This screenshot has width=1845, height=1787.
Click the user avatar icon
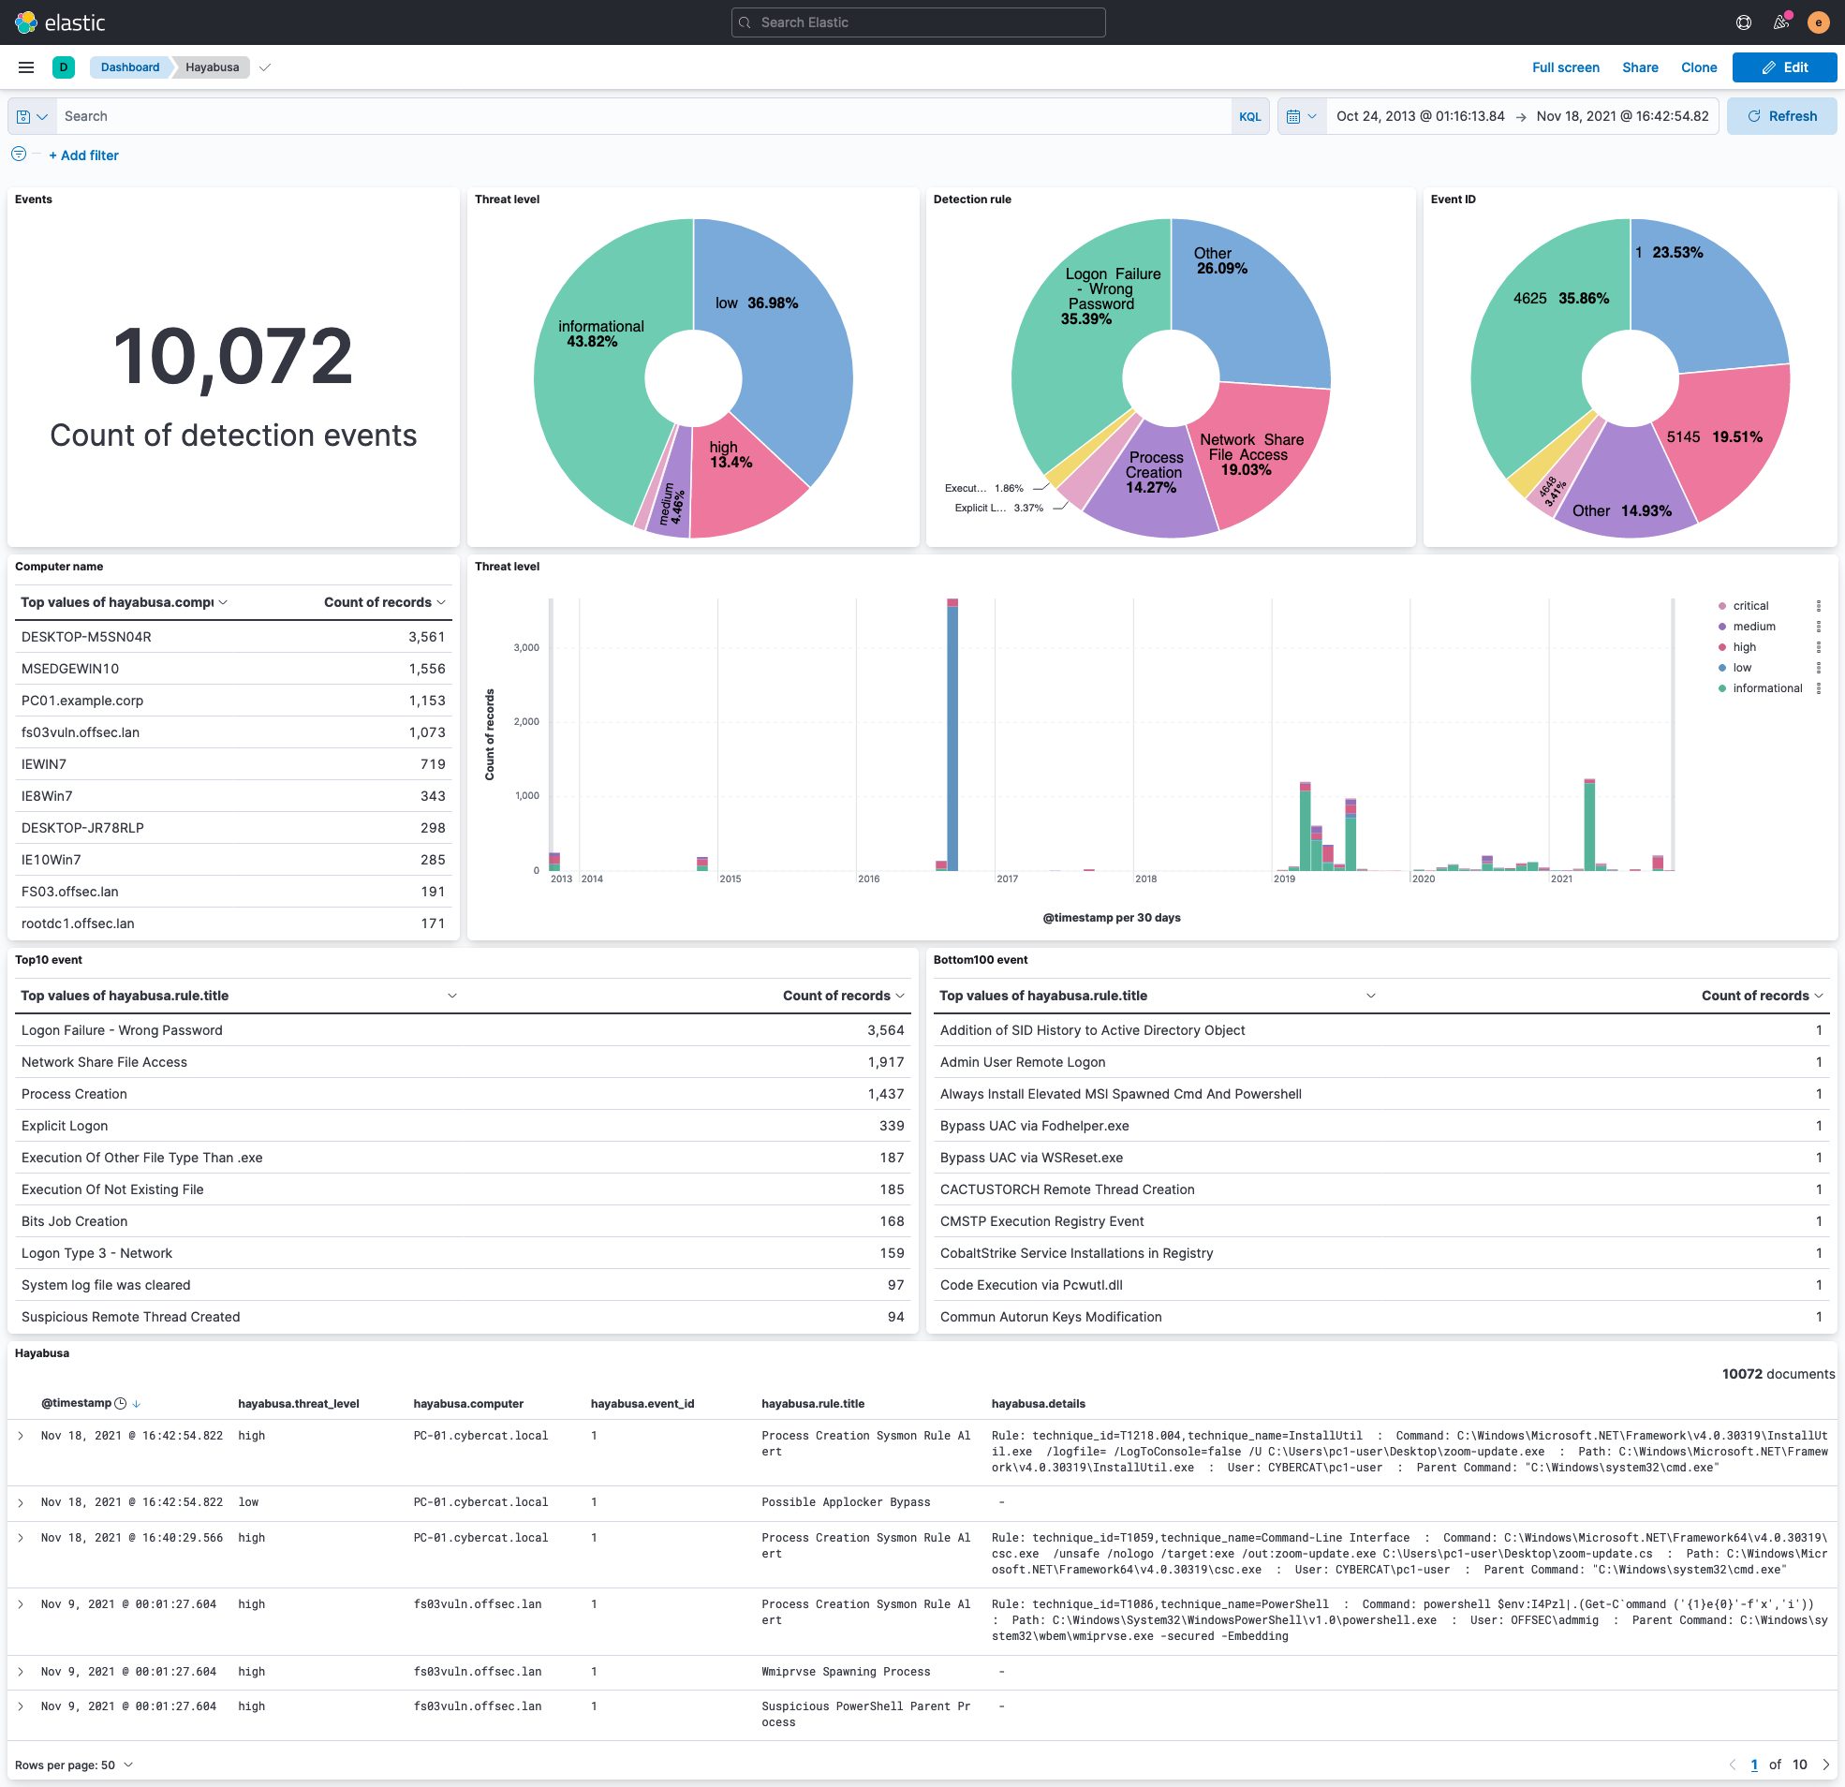1818,22
